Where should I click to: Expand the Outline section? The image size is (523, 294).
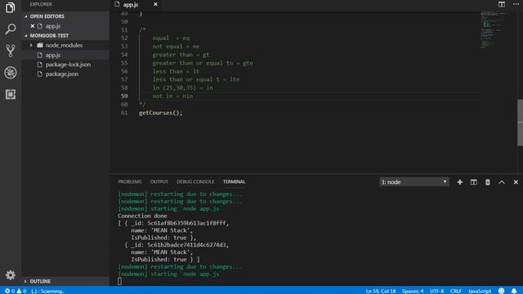point(25,281)
